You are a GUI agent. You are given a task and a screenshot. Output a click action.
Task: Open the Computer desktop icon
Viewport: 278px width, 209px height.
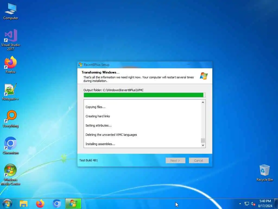pos(11,11)
